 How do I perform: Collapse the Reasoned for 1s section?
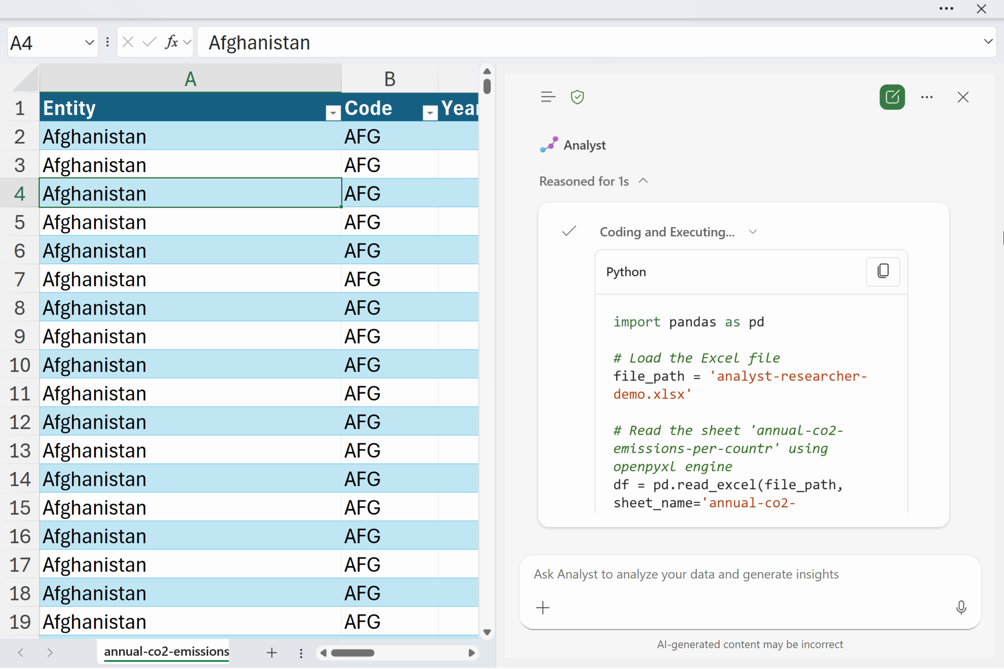click(643, 181)
